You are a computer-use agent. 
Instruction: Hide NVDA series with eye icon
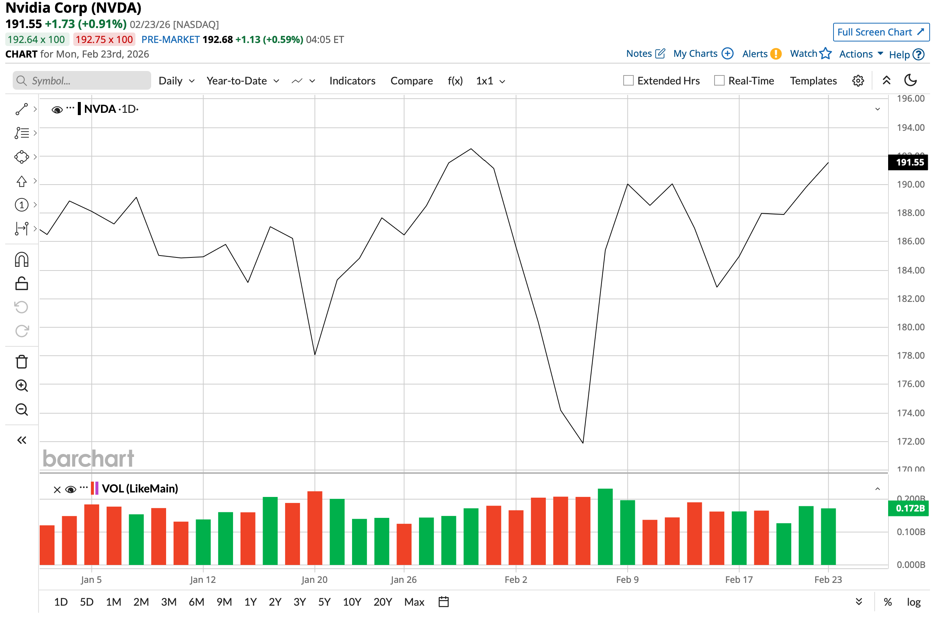pos(57,110)
